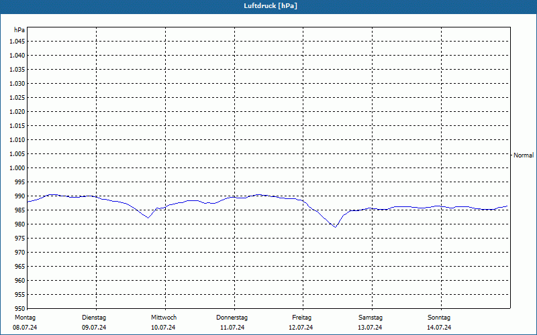Select the Sonntag day label
Image resolution: width=537 pixels, height=335 pixels.
(x=439, y=318)
